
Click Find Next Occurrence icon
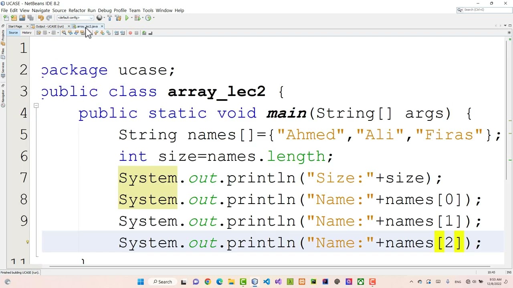[76, 33]
